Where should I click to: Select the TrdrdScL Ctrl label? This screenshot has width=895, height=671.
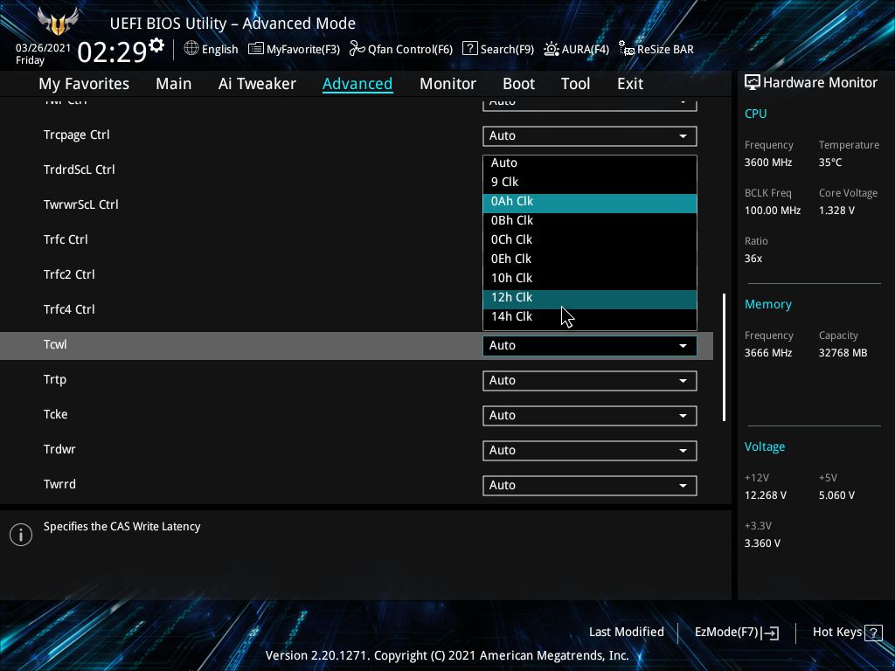80,170
